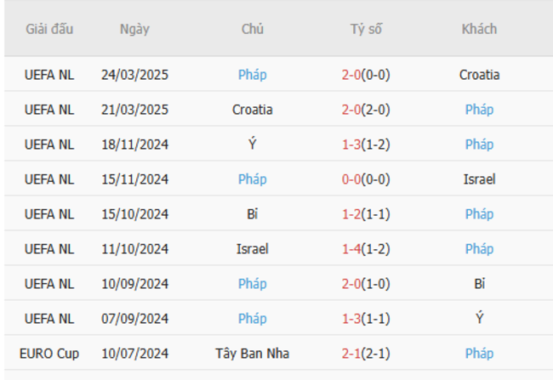
Task: Open Pháp link in the EURO Cup row
Action: tap(479, 354)
